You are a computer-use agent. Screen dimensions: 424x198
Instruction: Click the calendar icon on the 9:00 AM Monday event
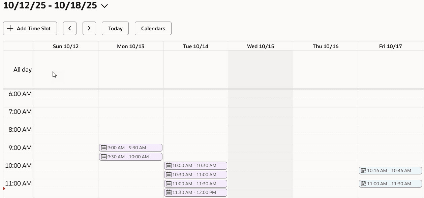104,147
